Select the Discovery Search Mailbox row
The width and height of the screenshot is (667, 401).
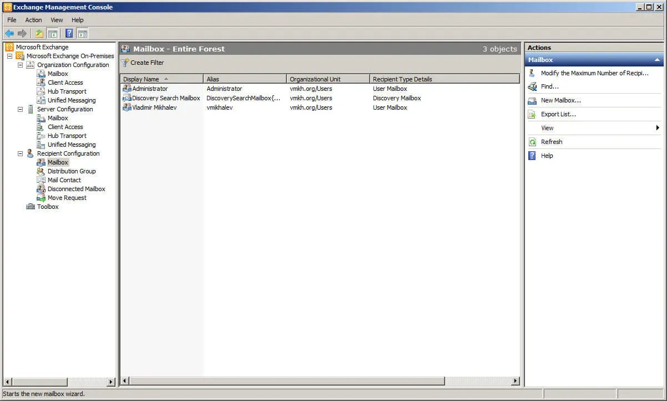click(x=320, y=98)
